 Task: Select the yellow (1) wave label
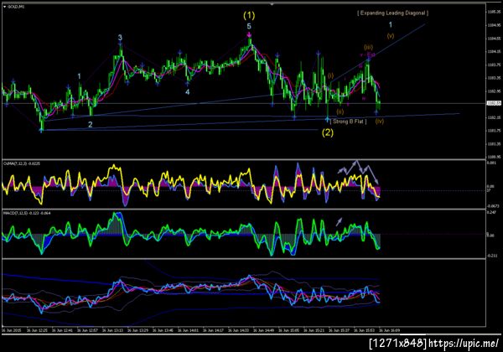coord(249,15)
